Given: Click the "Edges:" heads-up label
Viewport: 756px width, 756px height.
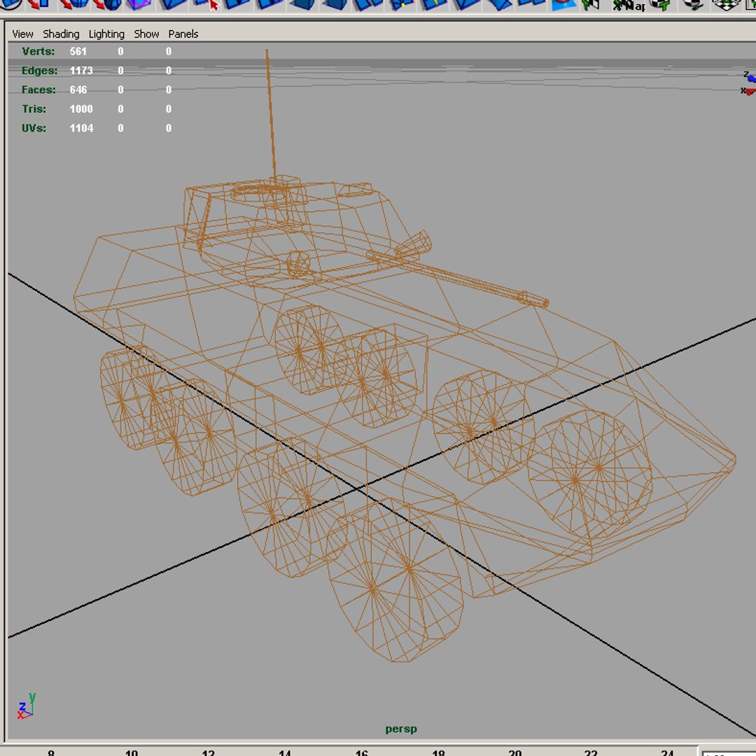Looking at the screenshot, I should [39, 71].
